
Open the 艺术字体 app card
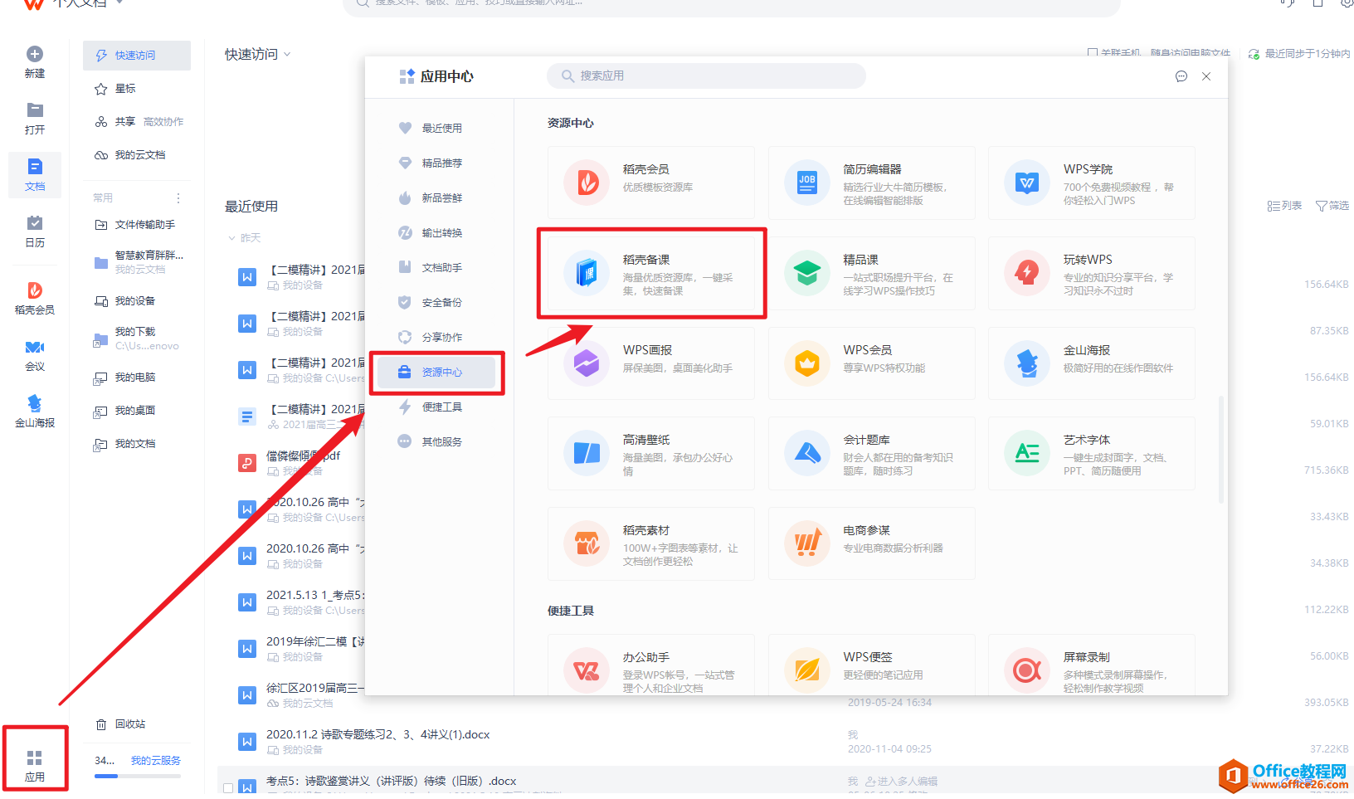tap(1092, 454)
